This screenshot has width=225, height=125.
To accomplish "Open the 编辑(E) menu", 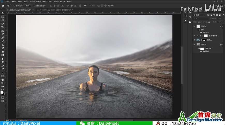I will tap(14, 2).
